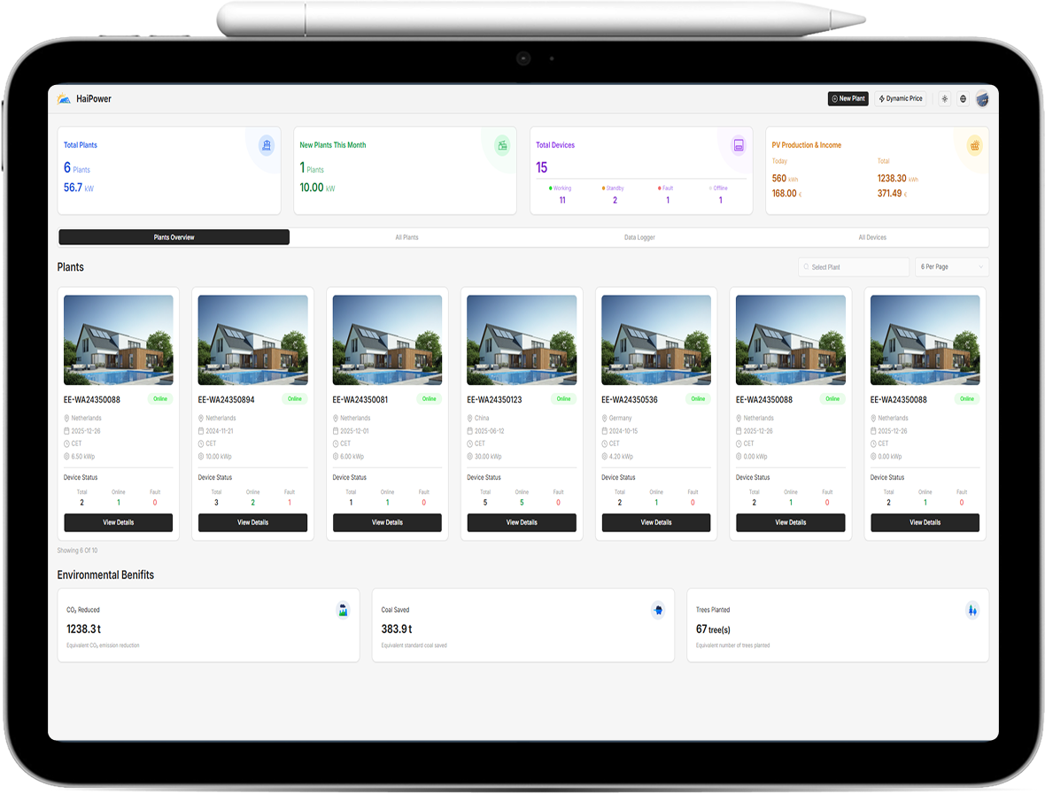Click the Select Plant search field

(853, 266)
